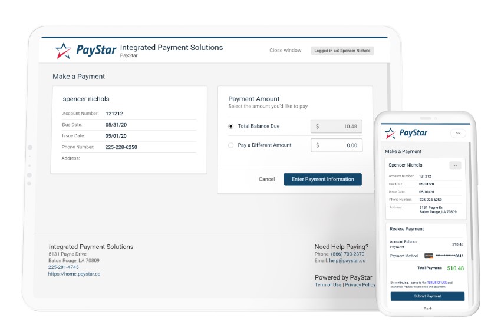The image size is (501, 335).
Task: Open the SN user badge on phone
Action: [458, 134]
